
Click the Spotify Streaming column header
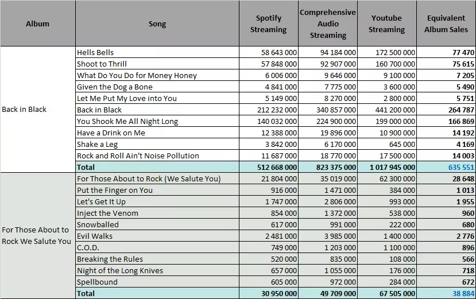tap(269, 24)
